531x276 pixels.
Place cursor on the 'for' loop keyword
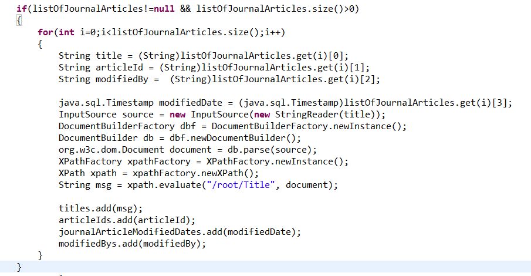tap(45, 32)
